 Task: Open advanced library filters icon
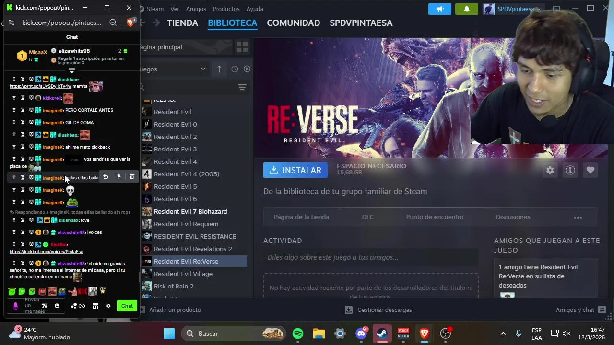tap(242, 87)
